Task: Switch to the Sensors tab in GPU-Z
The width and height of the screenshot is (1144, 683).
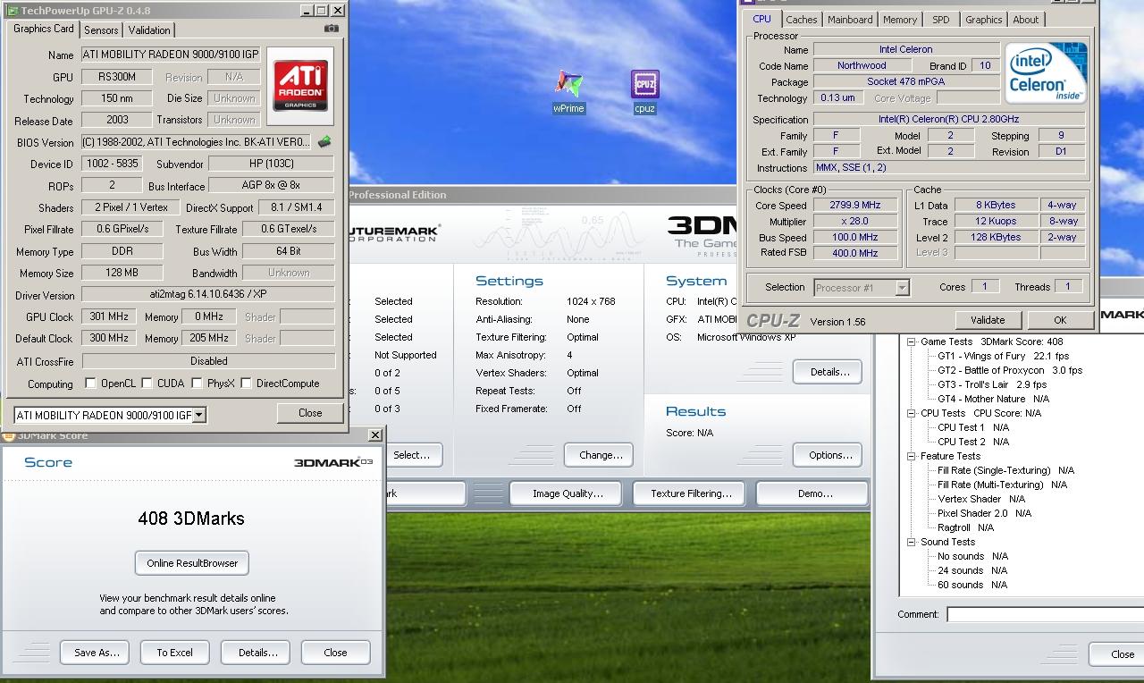Action: 101,30
